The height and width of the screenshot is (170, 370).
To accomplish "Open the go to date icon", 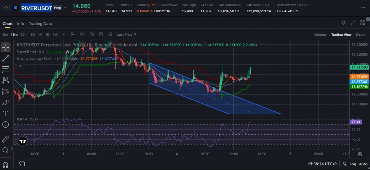I will point(22,164).
